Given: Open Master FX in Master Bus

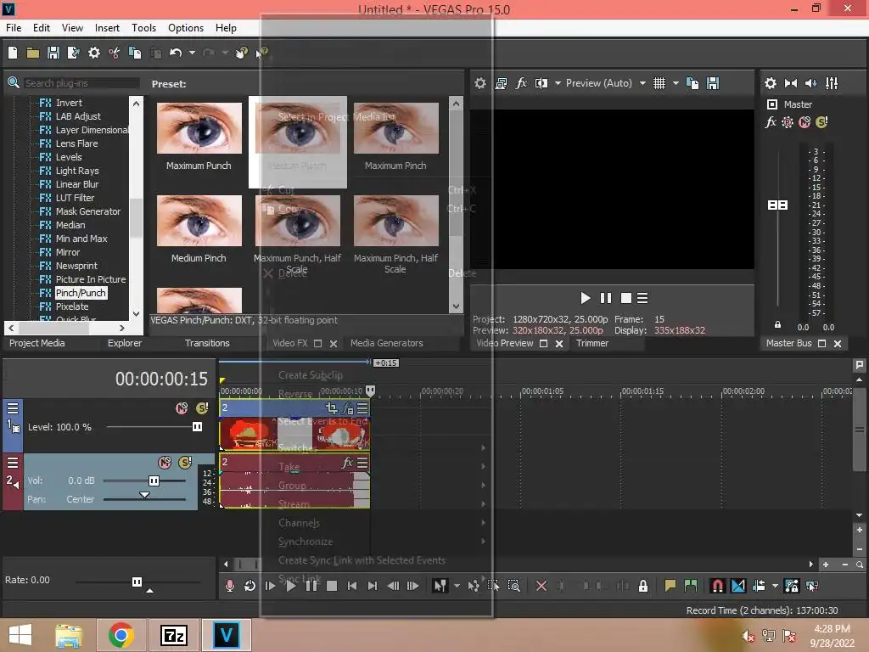Looking at the screenshot, I should click(771, 122).
